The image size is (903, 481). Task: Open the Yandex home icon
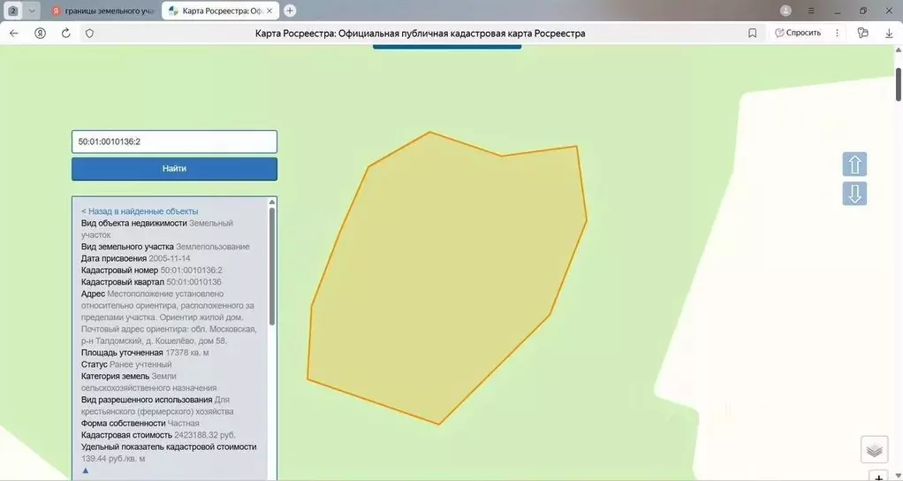(x=40, y=34)
